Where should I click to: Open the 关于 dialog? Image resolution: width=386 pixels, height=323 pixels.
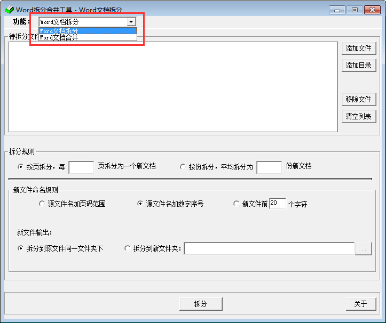361,304
